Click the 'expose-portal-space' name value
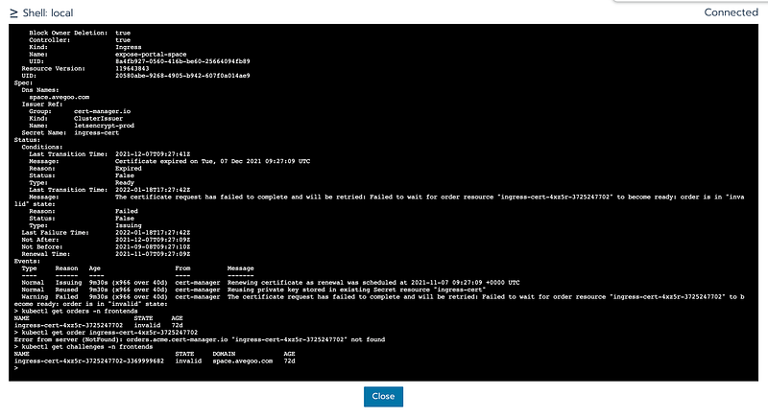Image resolution: width=768 pixels, height=418 pixels. click(x=151, y=55)
